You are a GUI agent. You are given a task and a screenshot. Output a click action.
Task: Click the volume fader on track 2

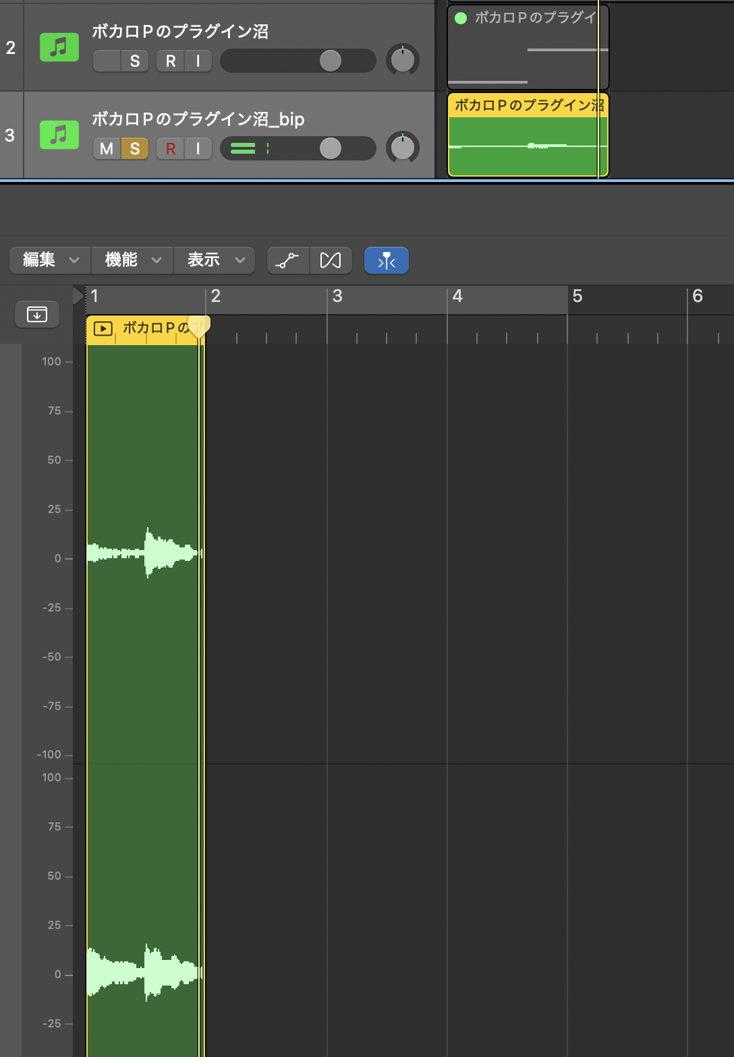330,61
